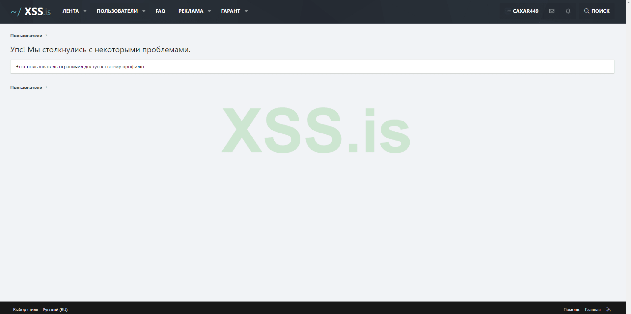Go to Главная from the footer

tap(593, 310)
